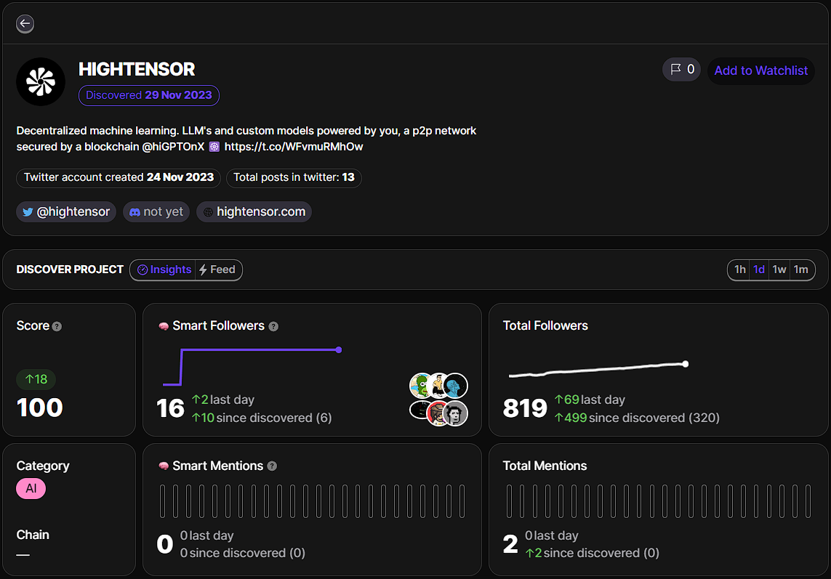Click the Total Followers chart endpoint dot
The image size is (831, 579).
(686, 364)
